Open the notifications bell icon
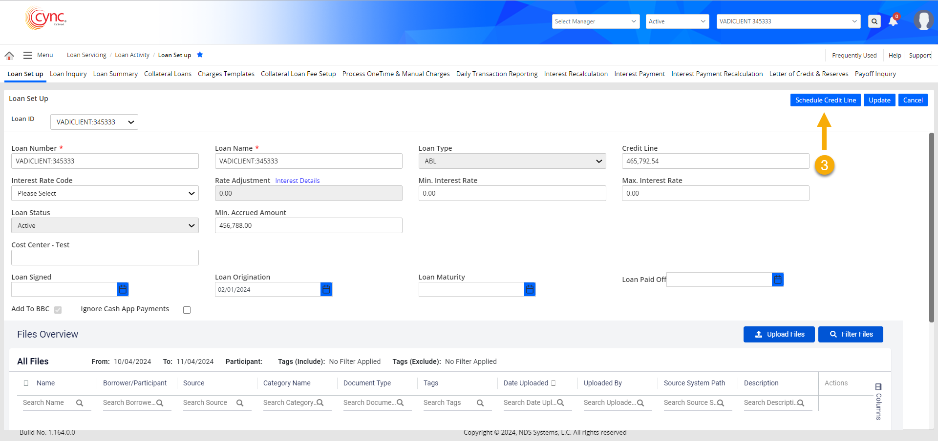The height and width of the screenshot is (441, 938). [x=893, y=21]
